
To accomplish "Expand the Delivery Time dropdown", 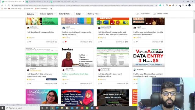I will [94, 14].
